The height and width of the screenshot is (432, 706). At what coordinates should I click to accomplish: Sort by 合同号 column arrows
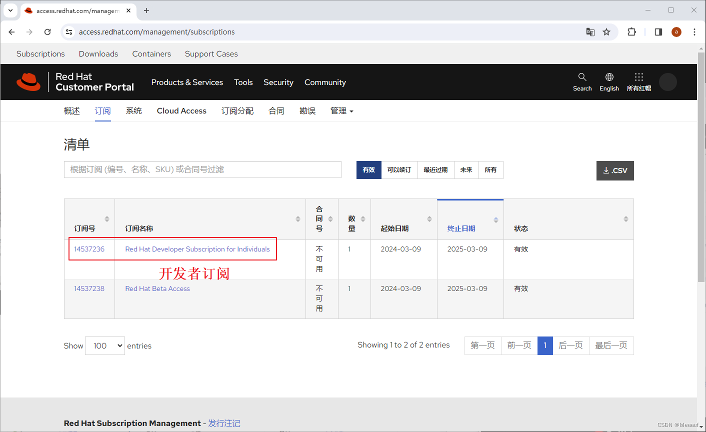click(330, 219)
